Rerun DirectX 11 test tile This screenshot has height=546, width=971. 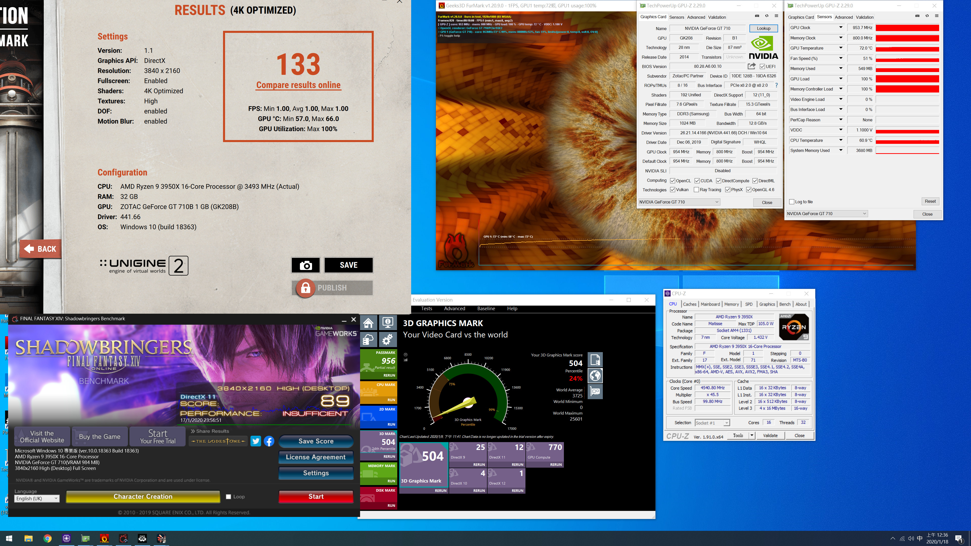[x=506, y=455]
